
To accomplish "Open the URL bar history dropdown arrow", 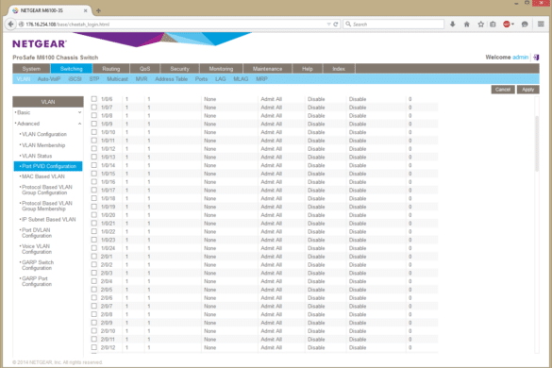I will (x=328, y=25).
